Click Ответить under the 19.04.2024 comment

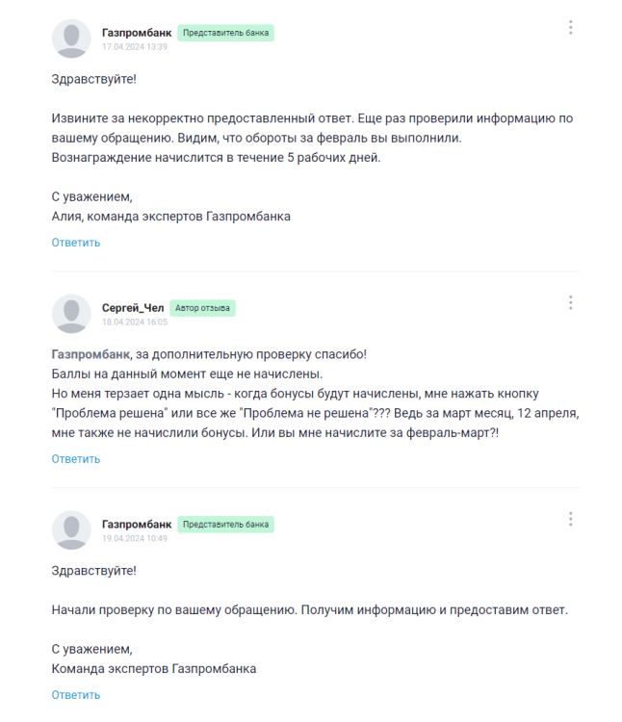(x=76, y=695)
